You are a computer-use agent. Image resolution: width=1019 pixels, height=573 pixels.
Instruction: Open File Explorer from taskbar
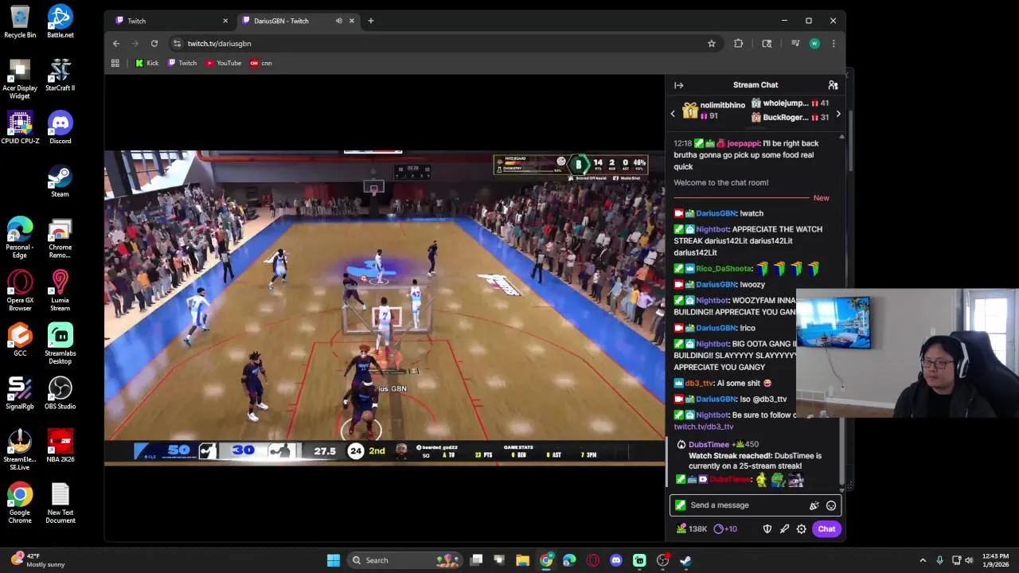click(522, 560)
